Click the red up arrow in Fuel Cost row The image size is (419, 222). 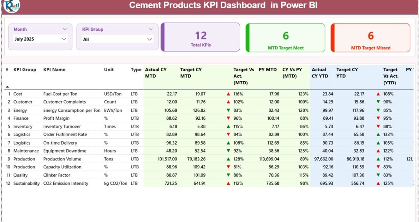tap(228, 94)
